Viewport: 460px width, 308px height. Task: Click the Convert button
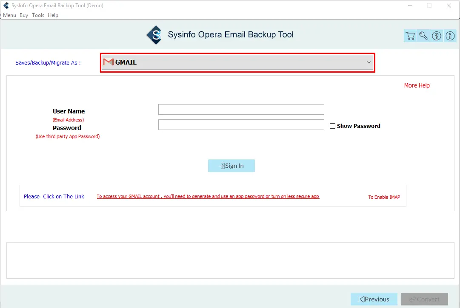[425, 299]
